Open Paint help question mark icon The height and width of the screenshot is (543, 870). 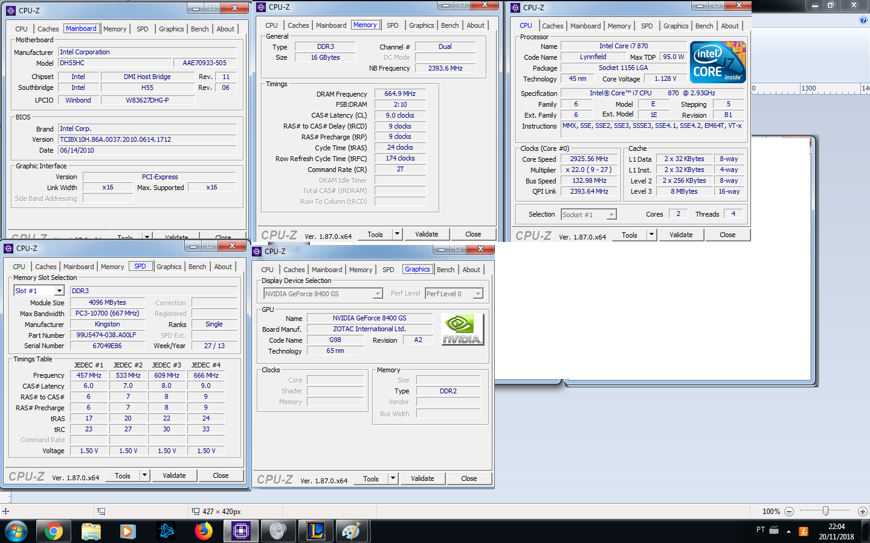point(863,20)
